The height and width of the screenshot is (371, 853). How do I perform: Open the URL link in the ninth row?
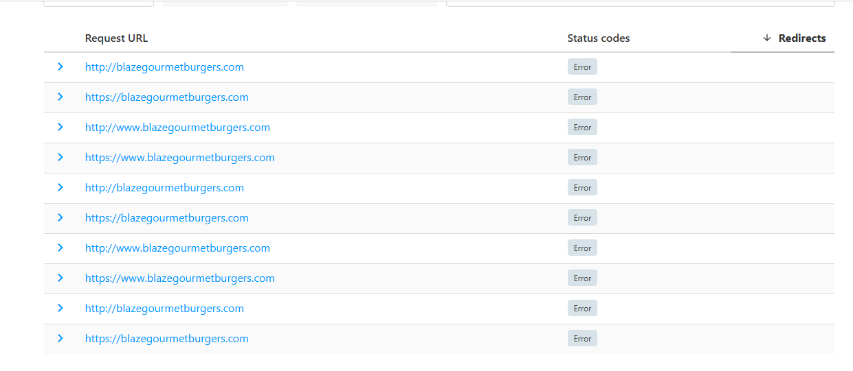[164, 309]
